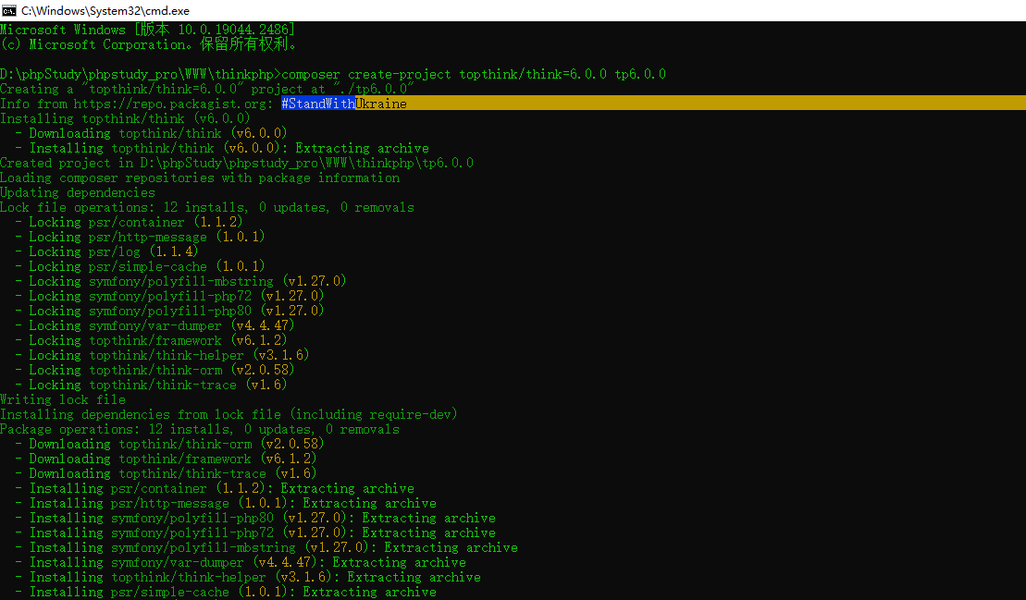Click 'Locking topthink/think-trace (v1.6)' line
This screenshot has height=600, width=1026.
tap(151, 385)
